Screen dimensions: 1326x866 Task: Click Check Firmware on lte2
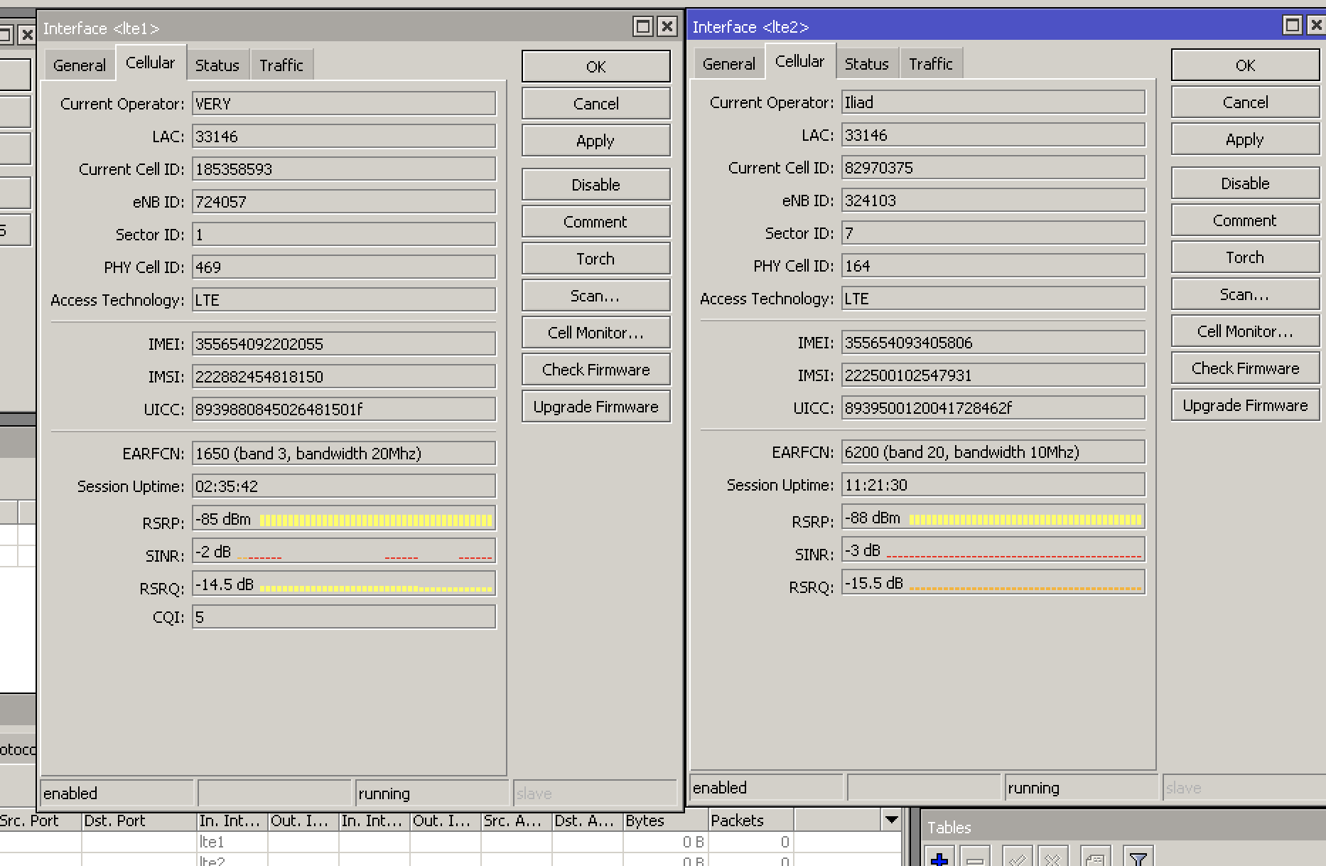click(x=1244, y=368)
